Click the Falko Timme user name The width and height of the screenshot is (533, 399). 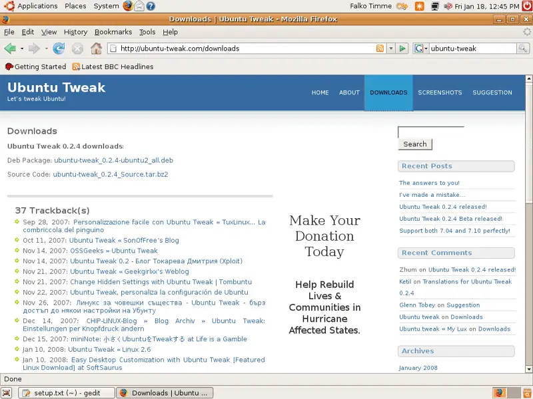371,6
